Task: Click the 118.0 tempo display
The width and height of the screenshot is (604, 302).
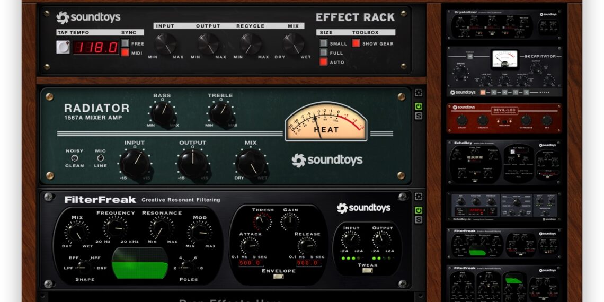Action: tap(96, 47)
